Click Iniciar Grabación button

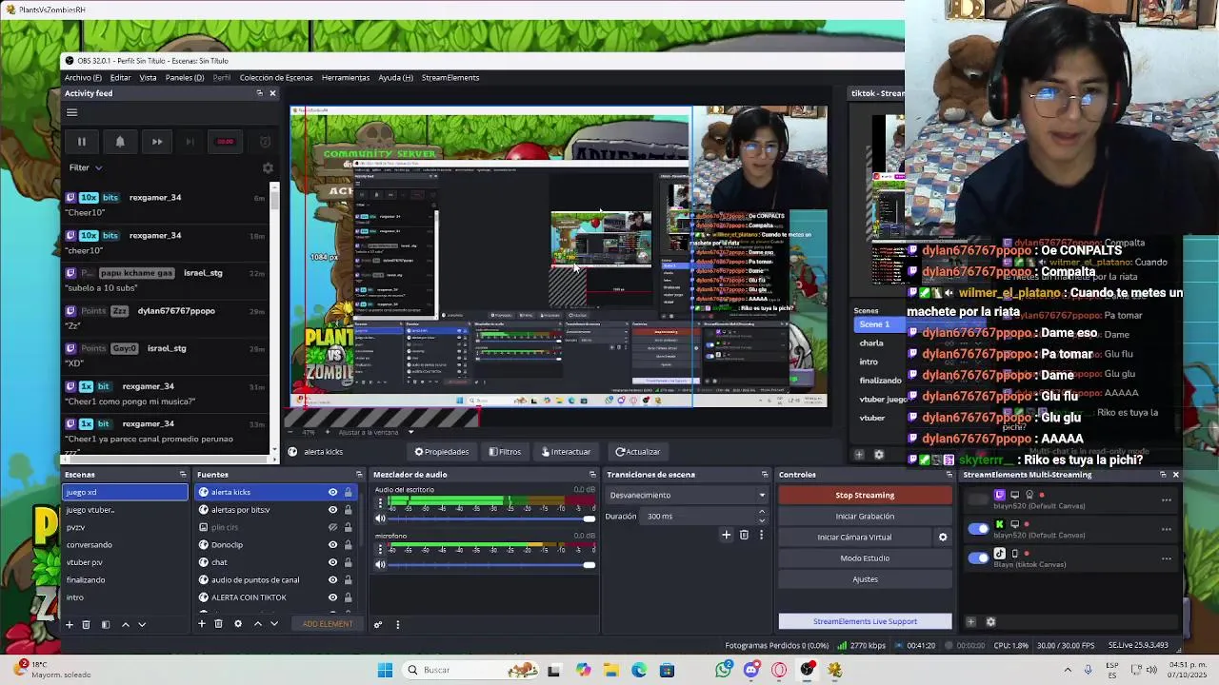865,517
